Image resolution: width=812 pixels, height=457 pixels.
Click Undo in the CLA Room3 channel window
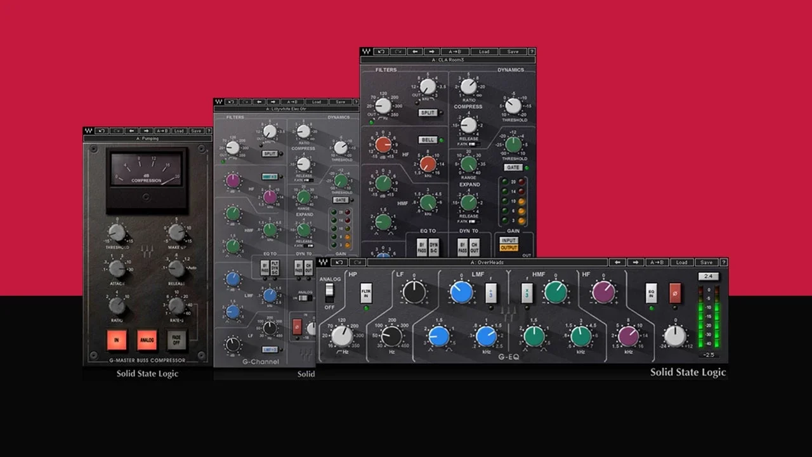click(382, 51)
